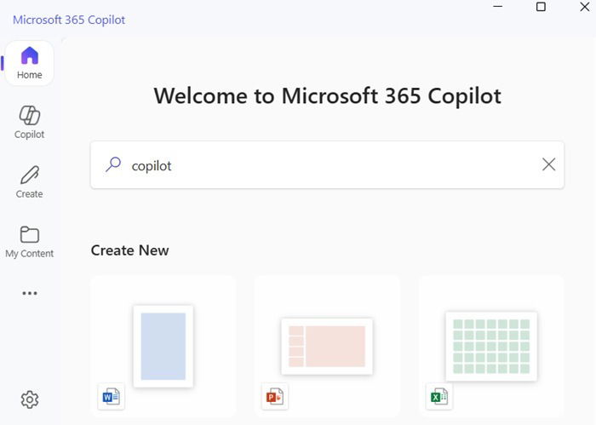
Task: Click the PowerPoint app icon badge
Action: click(275, 397)
